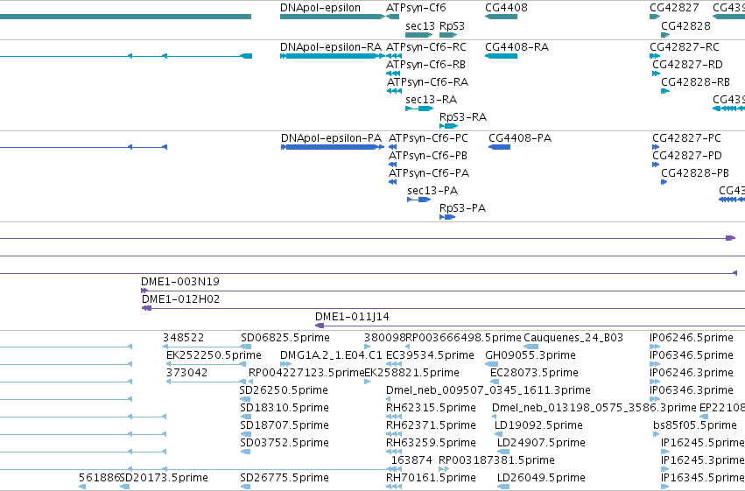Image resolution: width=745 pixels, height=491 pixels.
Task: Select EST RP004227123.5prime
Action: tap(306, 373)
